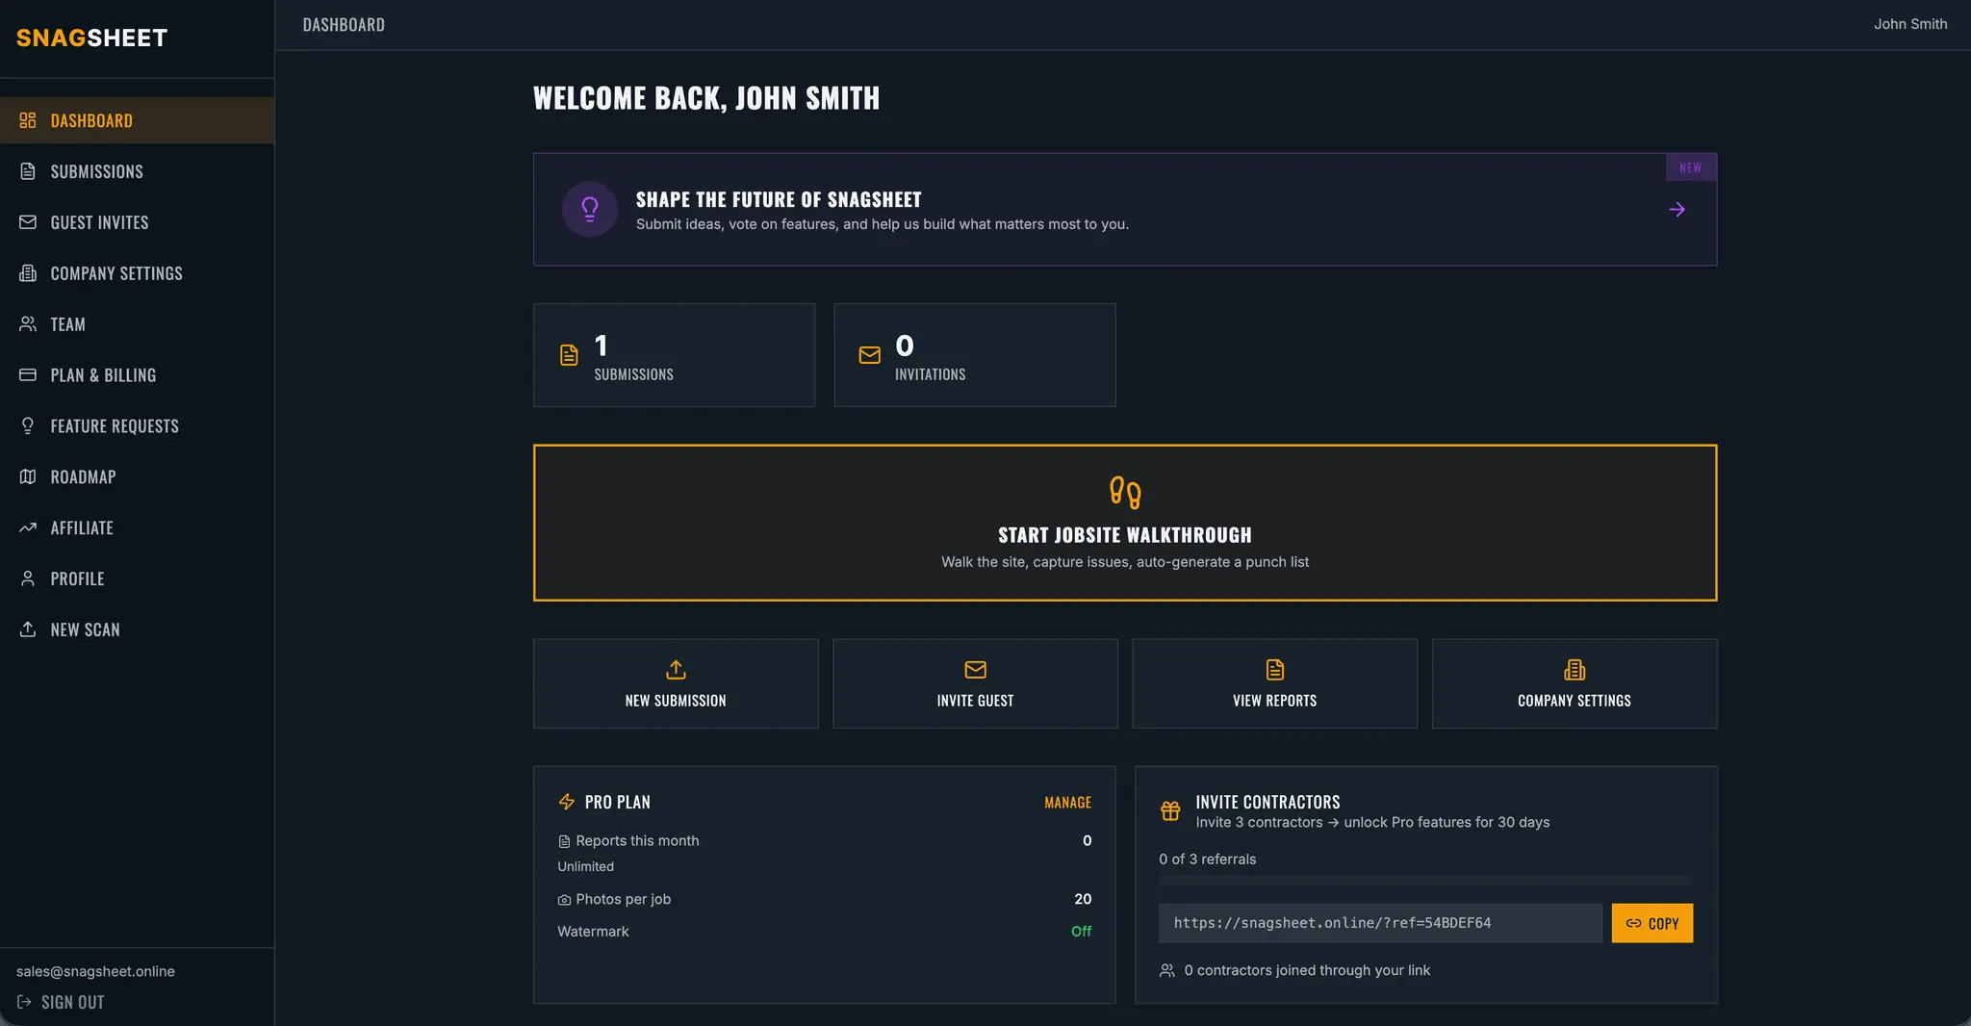Viewport: 1971px width, 1026px height.
Task: Click the building icon above Company Settings card
Action: [1574, 669]
